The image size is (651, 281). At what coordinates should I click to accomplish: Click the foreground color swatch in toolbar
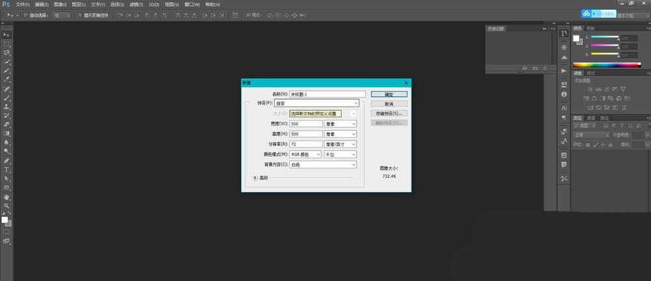[5, 220]
